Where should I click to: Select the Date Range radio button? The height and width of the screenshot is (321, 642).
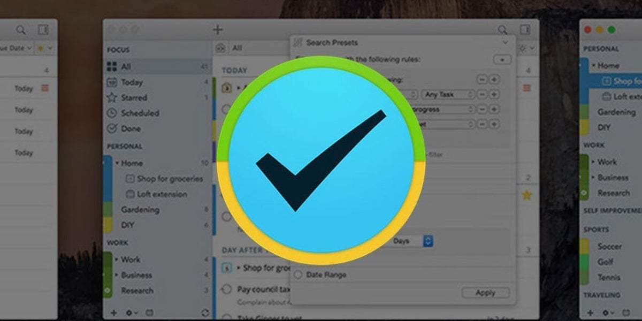click(298, 274)
